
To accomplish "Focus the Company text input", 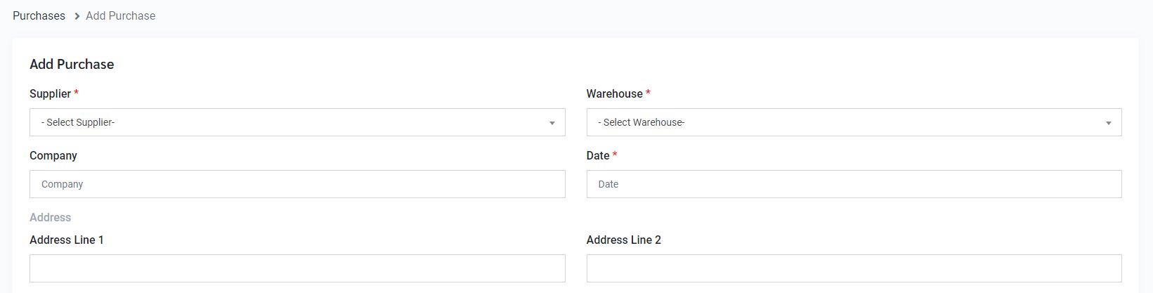I will pyautogui.click(x=297, y=184).
